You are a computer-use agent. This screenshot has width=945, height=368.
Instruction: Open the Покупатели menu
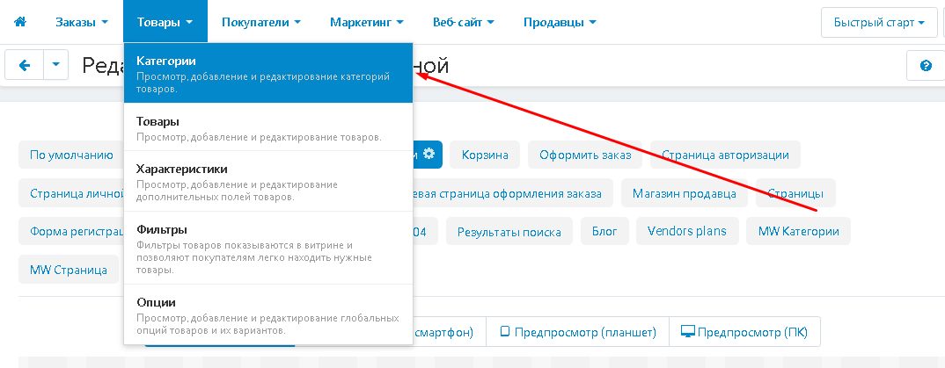coord(261,22)
